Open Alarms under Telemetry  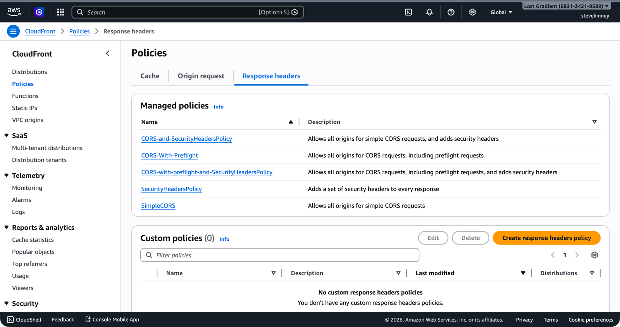coord(21,200)
